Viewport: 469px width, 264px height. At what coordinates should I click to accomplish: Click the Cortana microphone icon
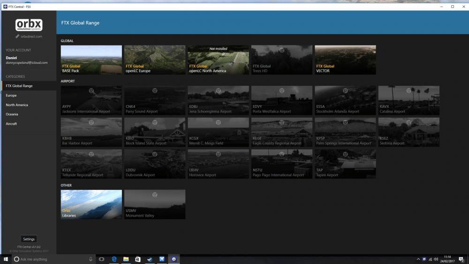point(91,259)
